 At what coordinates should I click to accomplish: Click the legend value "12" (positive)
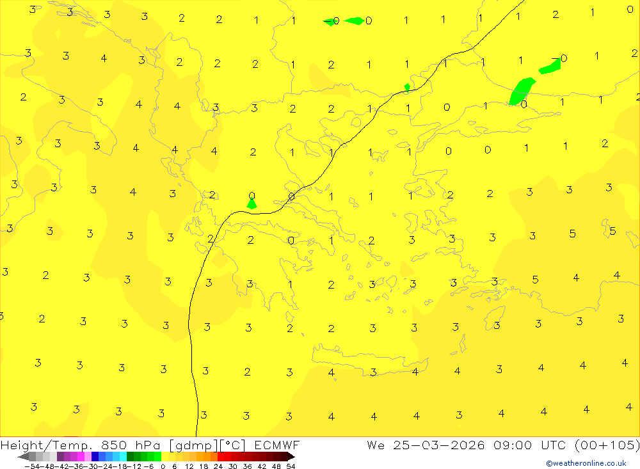point(189,466)
